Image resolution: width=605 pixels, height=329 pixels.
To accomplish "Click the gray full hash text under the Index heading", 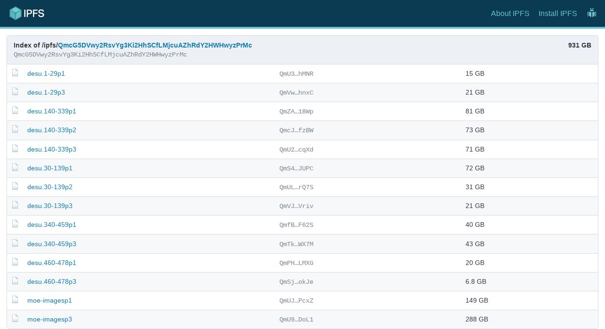I will (x=100, y=55).
